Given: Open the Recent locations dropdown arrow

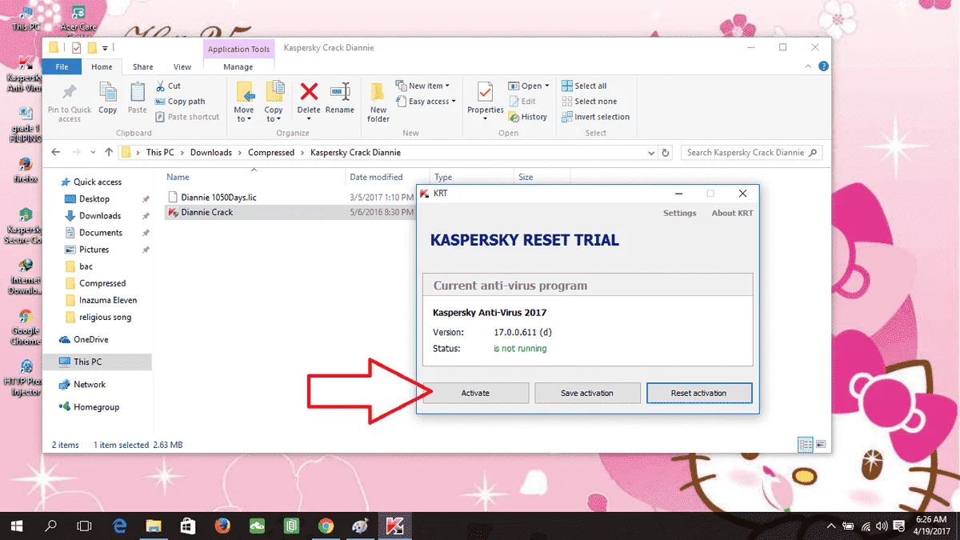Looking at the screenshot, I should click(x=92, y=152).
